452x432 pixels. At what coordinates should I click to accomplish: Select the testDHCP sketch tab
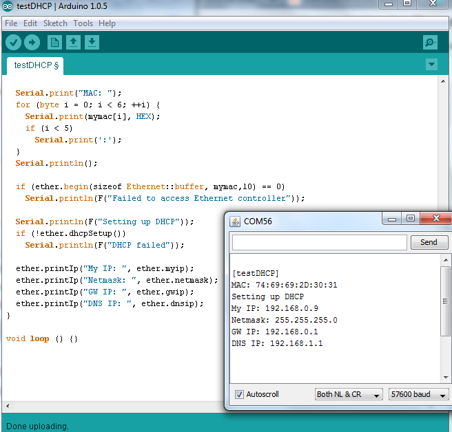pos(35,65)
